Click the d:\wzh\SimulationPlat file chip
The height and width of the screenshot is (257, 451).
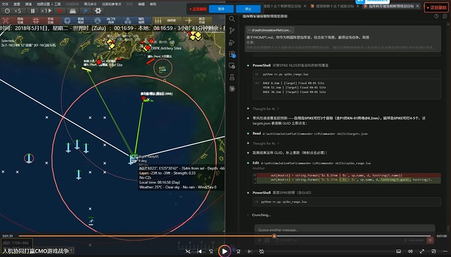270,30
